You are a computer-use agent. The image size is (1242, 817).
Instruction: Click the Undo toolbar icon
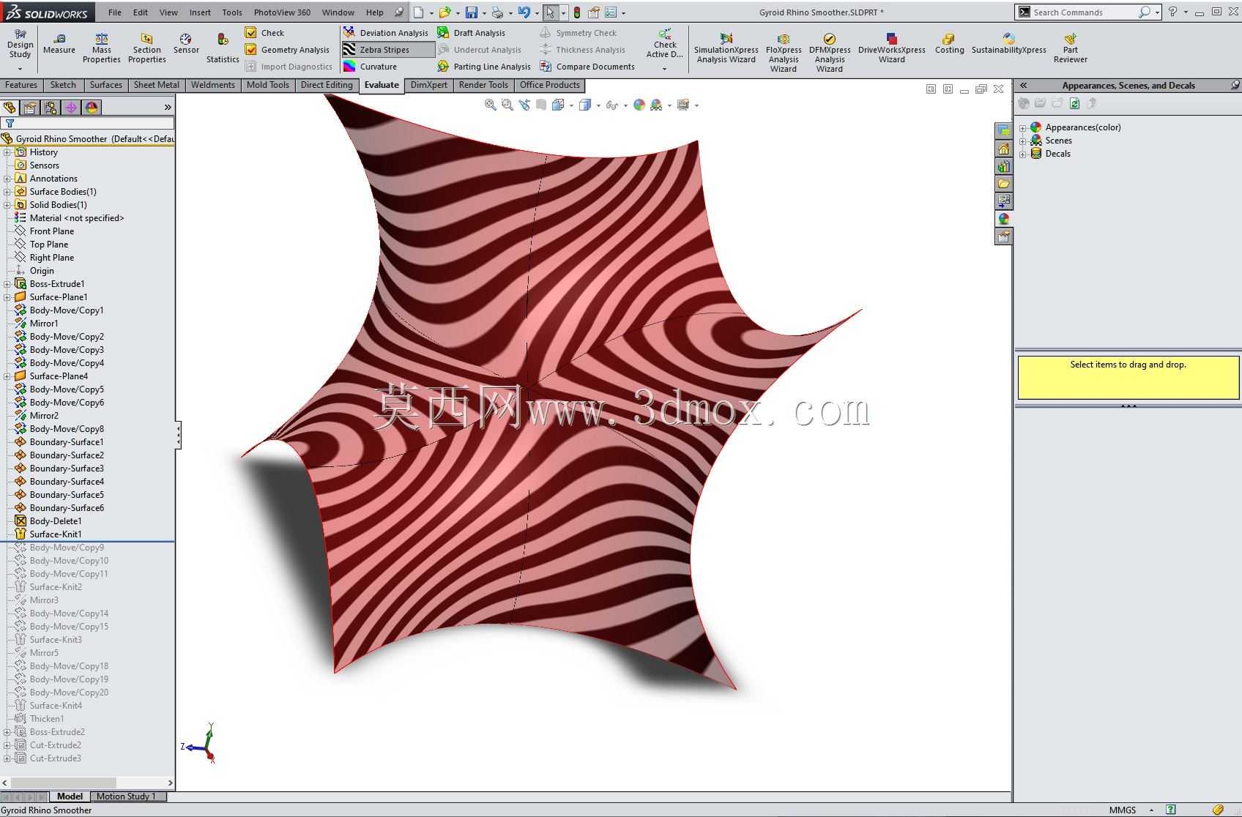click(524, 12)
